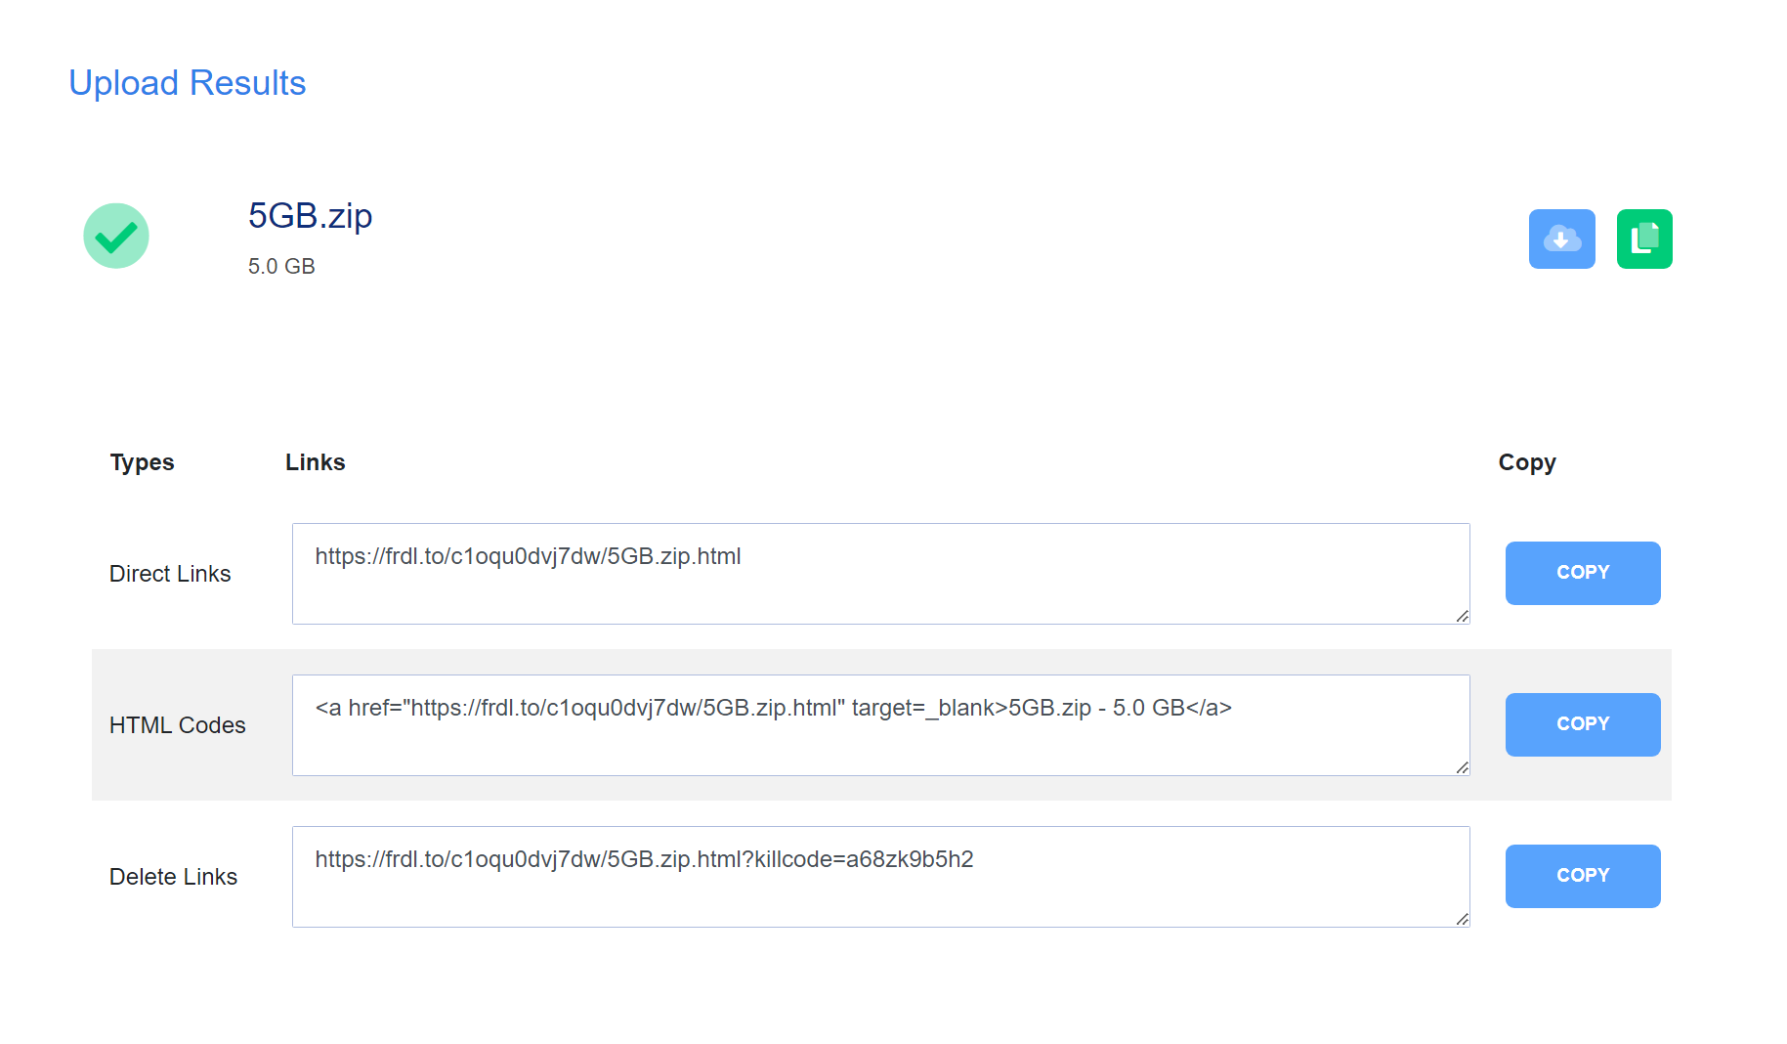Click the green copy-file icon
Image resolution: width=1787 pixels, height=1044 pixels.
point(1643,239)
